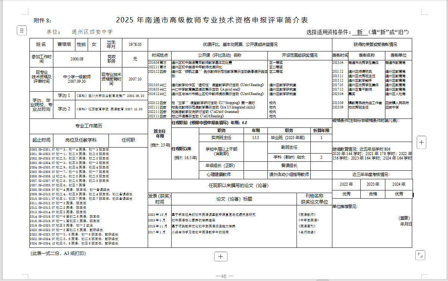Select the name cell 曹培培

click(64, 44)
